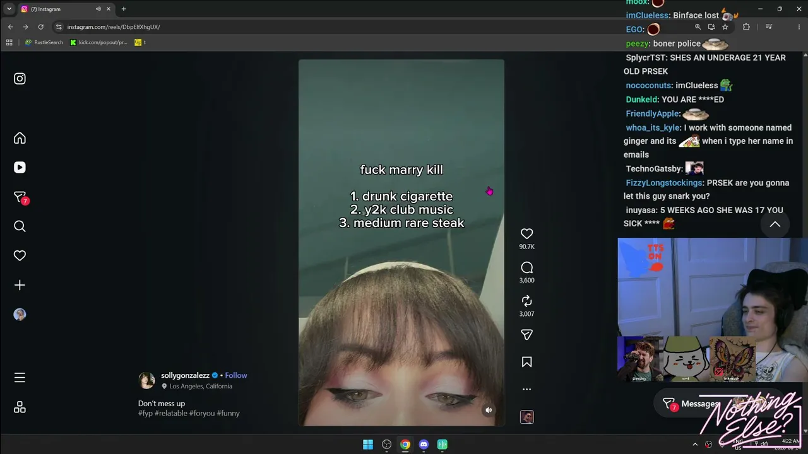808x454 pixels.
Task: Open the zoom magnifier in address bar
Action: click(698, 27)
